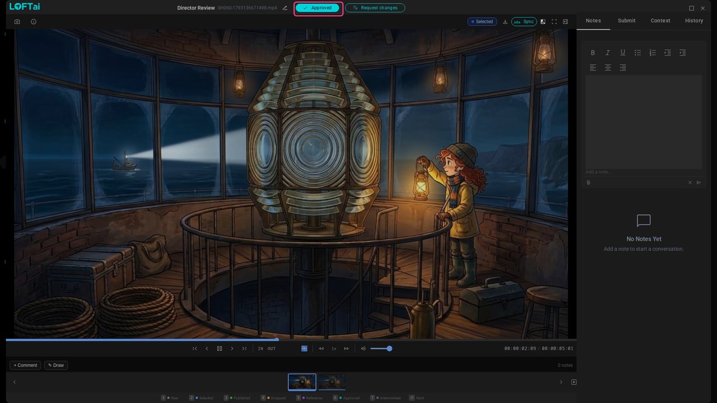
Task: Select the Notes tab
Action: coord(593,21)
